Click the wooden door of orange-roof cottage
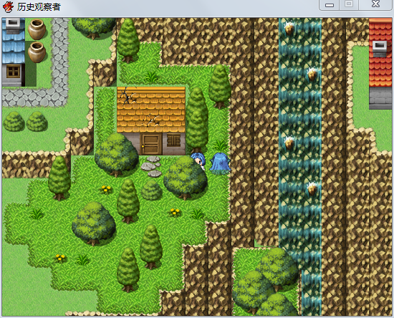394x318 pixels. tap(150, 144)
